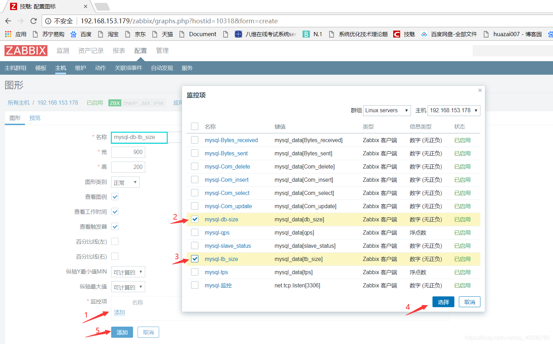
Task: Check the mysql-Com_delete item checkbox
Action: (x=195, y=166)
